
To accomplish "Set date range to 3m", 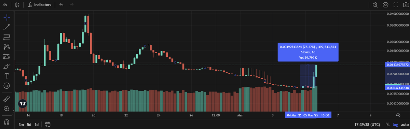I will tap(21, 124).
